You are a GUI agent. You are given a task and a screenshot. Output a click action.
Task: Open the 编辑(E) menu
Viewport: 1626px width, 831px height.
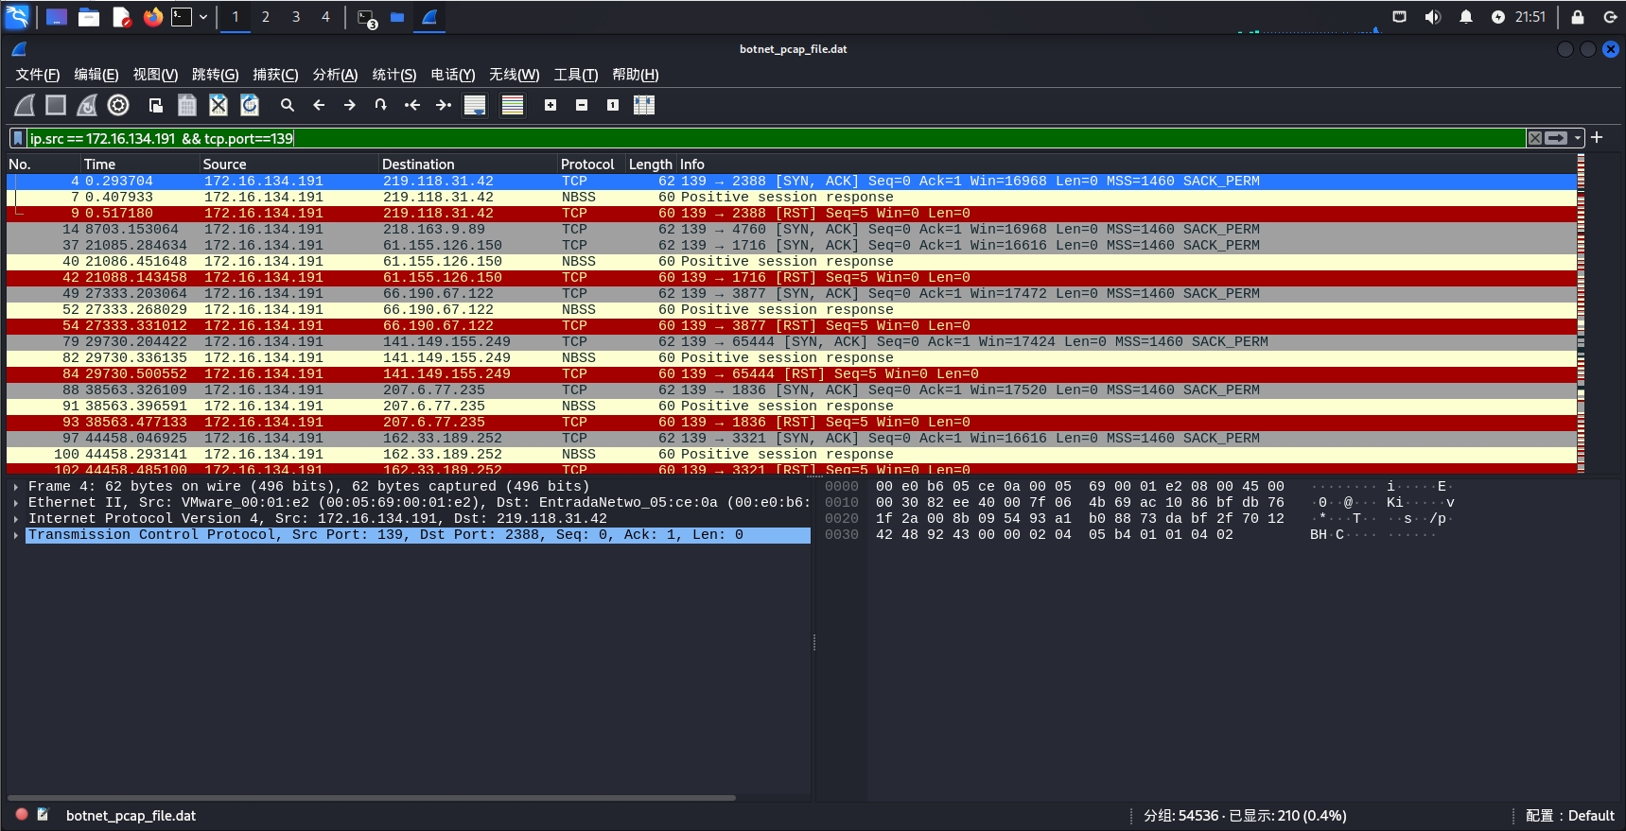[96, 75]
